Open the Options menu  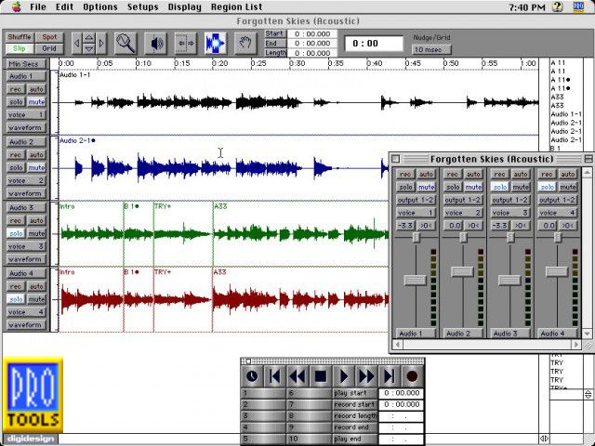[x=100, y=7]
